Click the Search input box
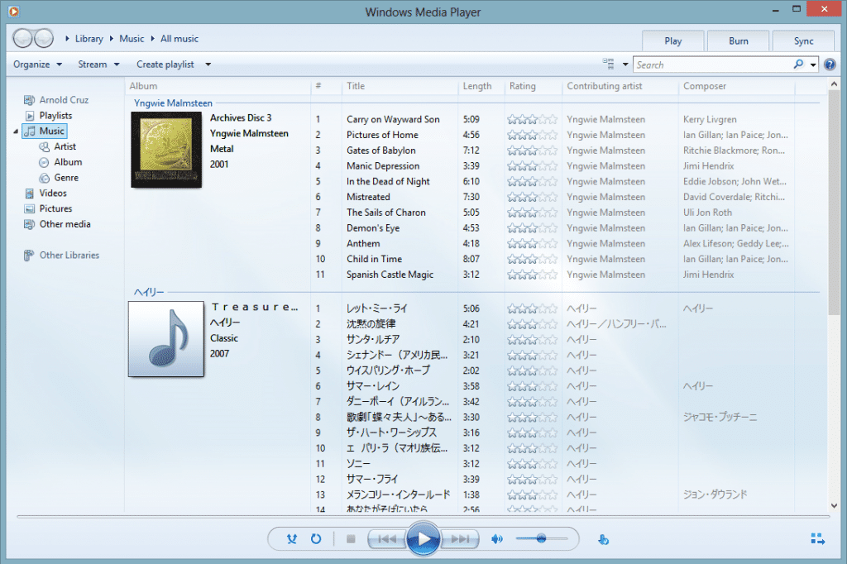Image resolution: width=847 pixels, height=564 pixels. point(713,65)
